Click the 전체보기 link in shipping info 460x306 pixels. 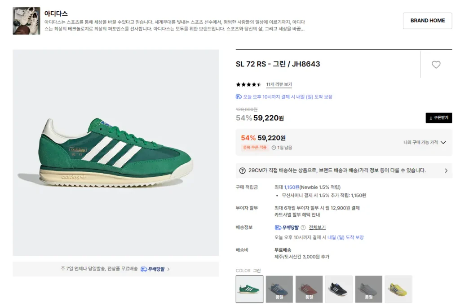point(317,227)
